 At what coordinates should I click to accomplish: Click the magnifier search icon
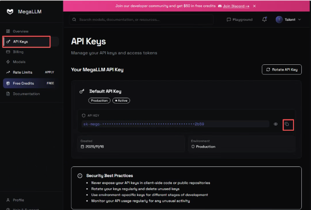tap(74, 20)
